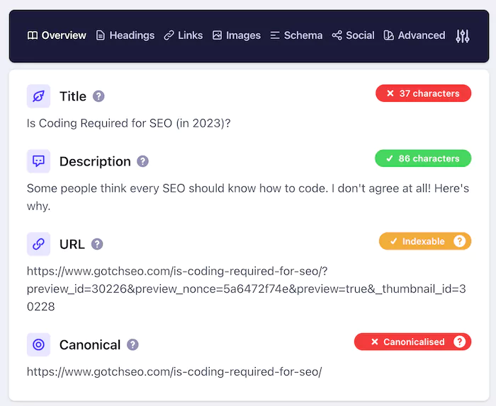Open the Links tab
This screenshot has height=406, width=496.
pos(183,35)
